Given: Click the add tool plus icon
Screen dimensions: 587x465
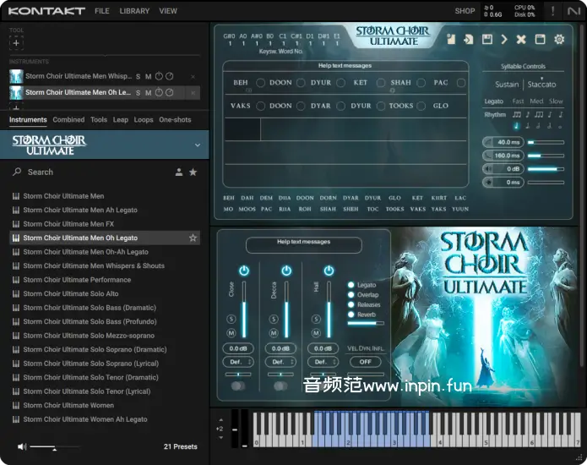Looking at the screenshot, I should coord(17,42).
